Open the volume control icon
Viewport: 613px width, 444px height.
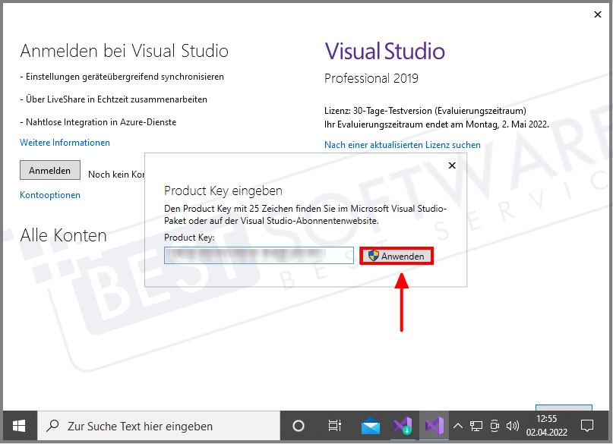point(512,426)
